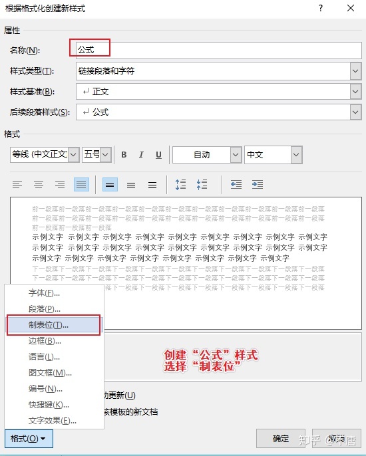Open font size dropdown 五号
The image size is (366, 456).
(x=105, y=154)
